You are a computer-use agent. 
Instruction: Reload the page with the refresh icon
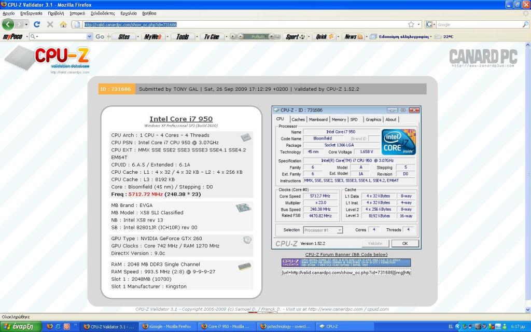pos(37,24)
